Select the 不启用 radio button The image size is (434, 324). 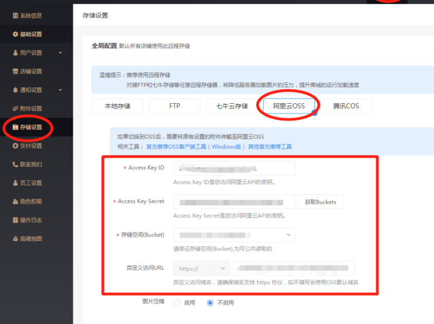[x=210, y=303]
